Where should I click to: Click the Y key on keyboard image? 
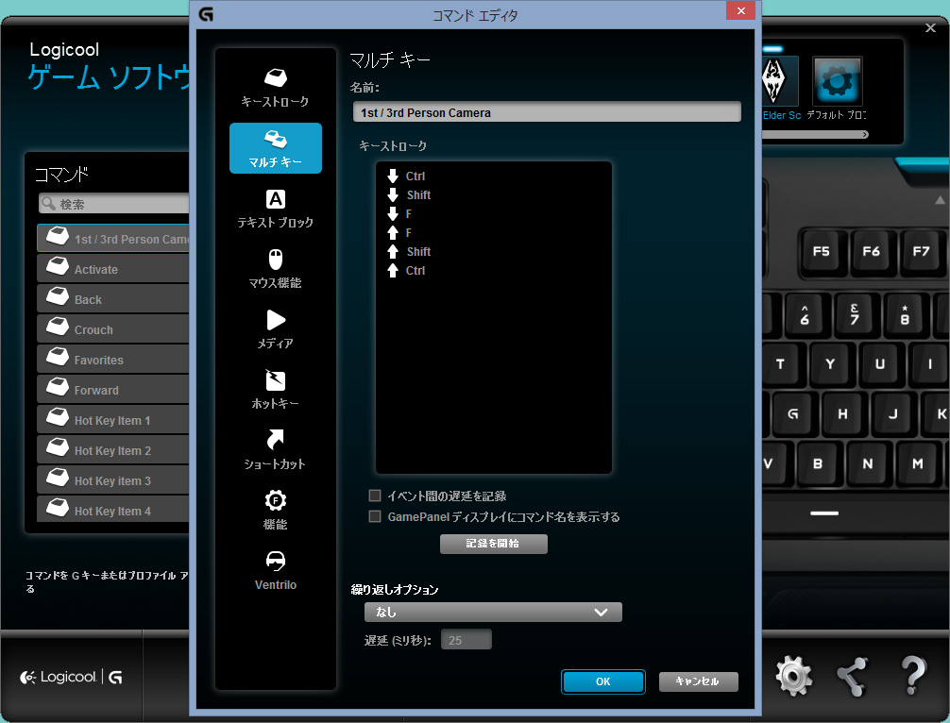[x=830, y=364]
